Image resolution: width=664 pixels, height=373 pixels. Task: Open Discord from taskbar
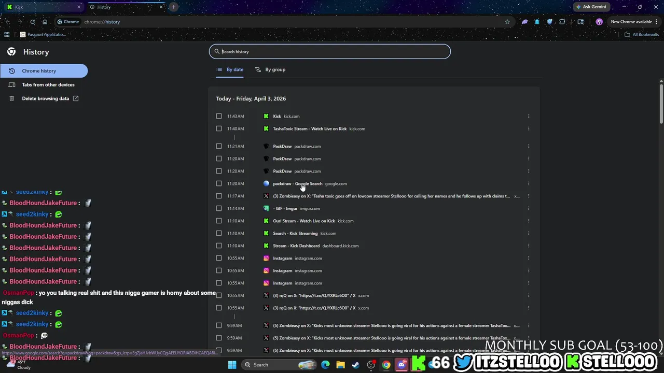click(402, 365)
